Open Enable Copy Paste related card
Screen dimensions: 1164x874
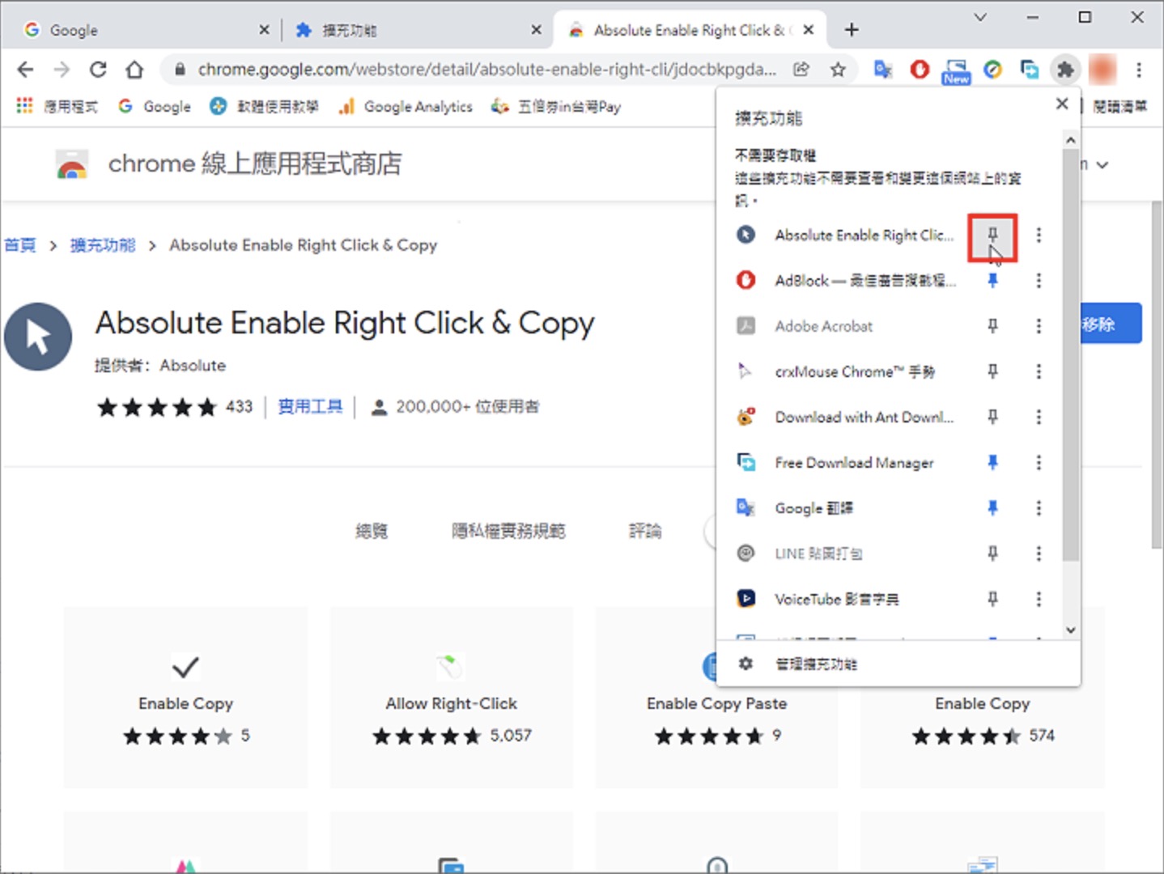[716, 697]
